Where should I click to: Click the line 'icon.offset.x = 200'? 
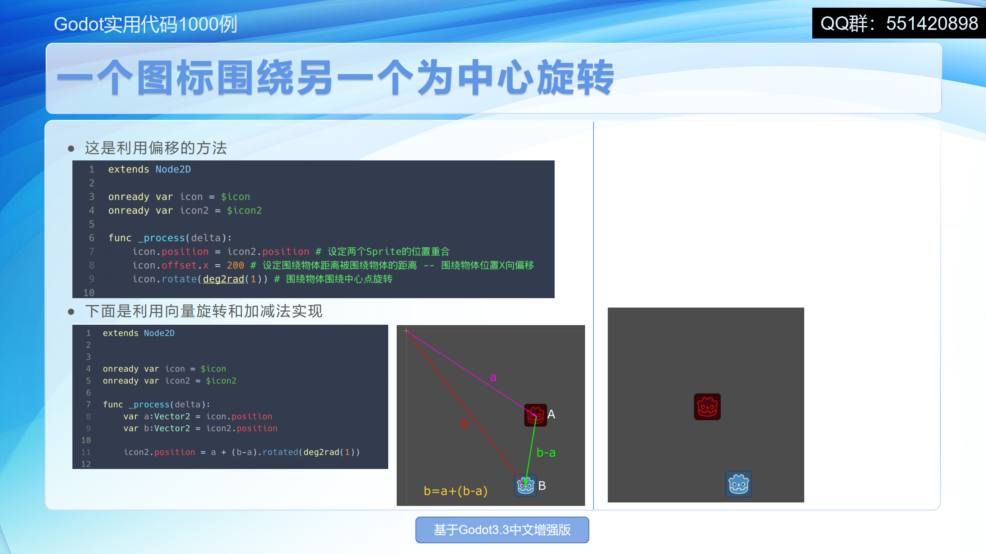[x=188, y=265]
